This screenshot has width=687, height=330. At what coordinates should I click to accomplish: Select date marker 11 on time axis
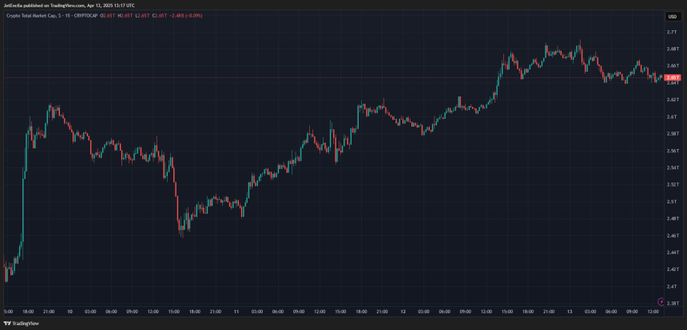click(236, 312)
